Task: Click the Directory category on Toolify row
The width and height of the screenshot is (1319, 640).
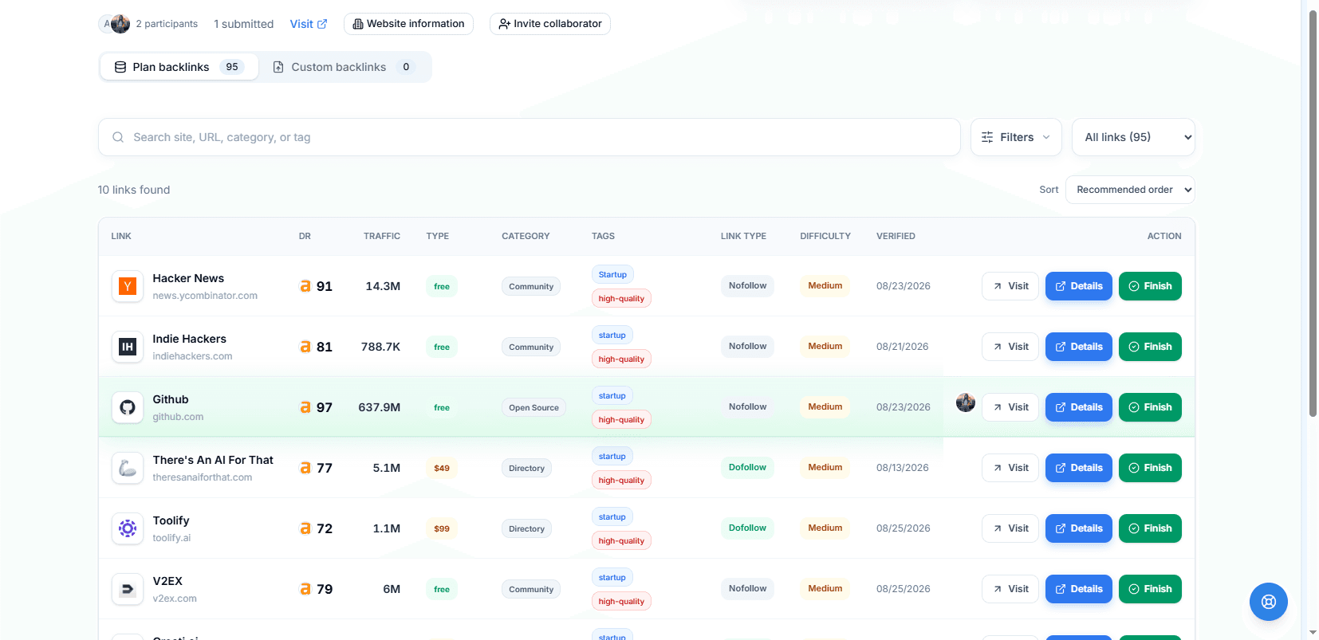Action: [526, 528]
